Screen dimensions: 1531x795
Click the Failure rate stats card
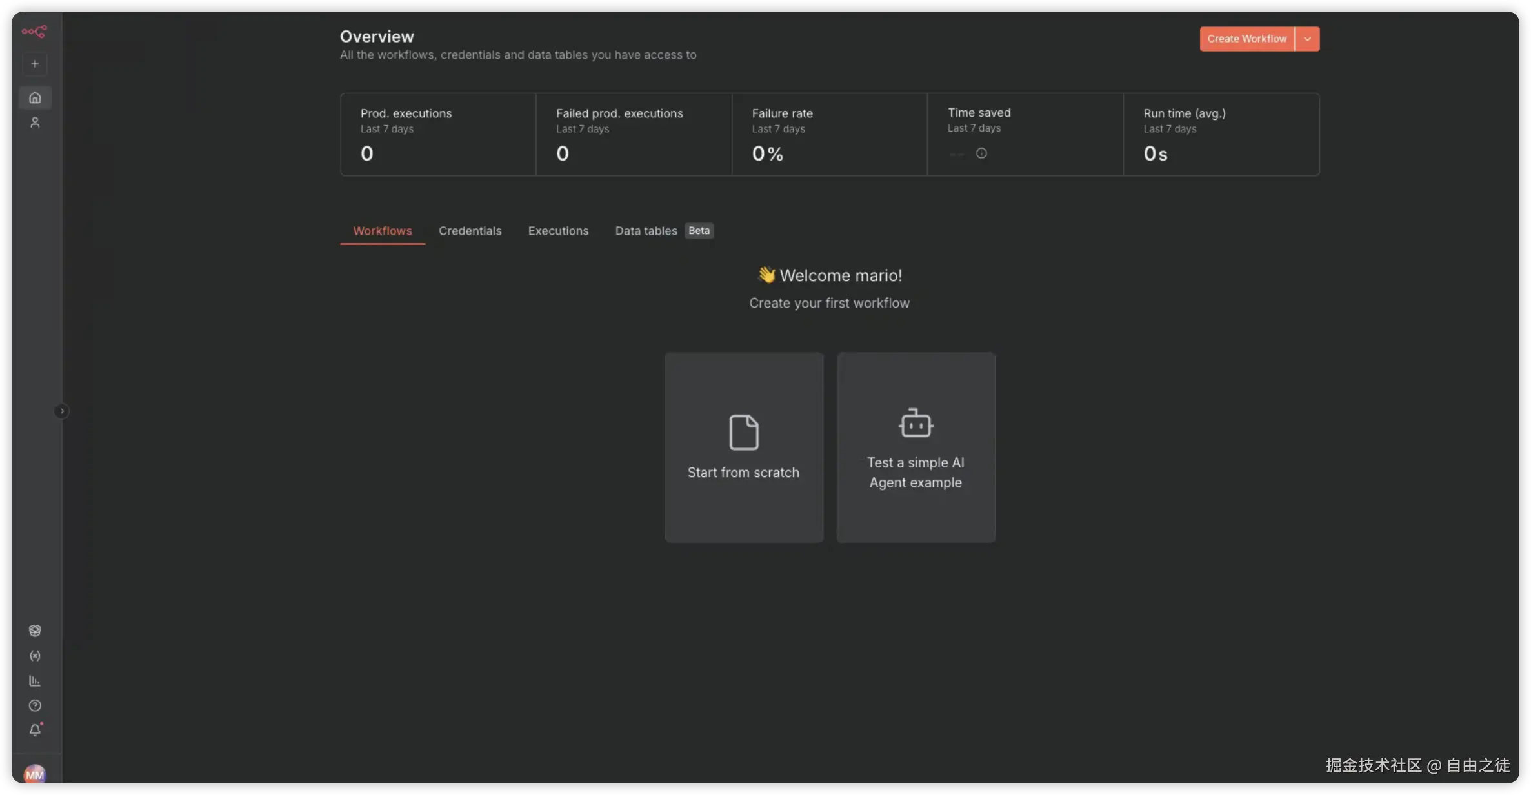(x=829, y=134)
